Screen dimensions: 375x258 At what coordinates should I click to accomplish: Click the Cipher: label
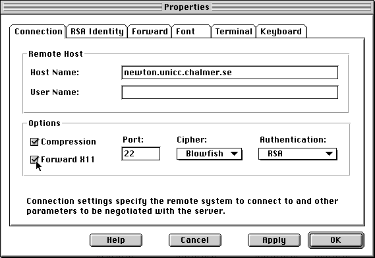click(x=192, y=139)
